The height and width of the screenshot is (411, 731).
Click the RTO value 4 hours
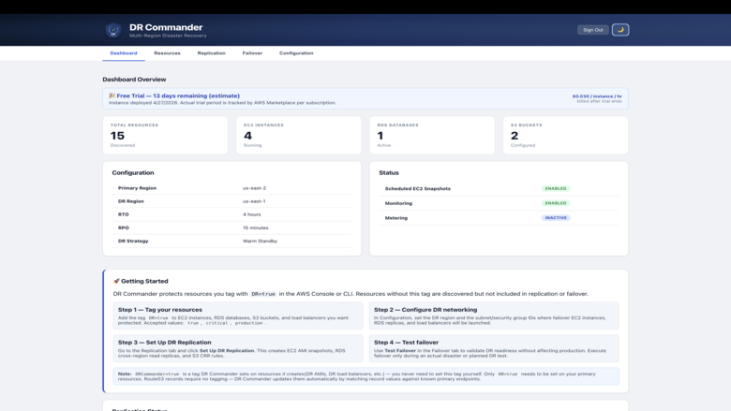tap(252, 214)
